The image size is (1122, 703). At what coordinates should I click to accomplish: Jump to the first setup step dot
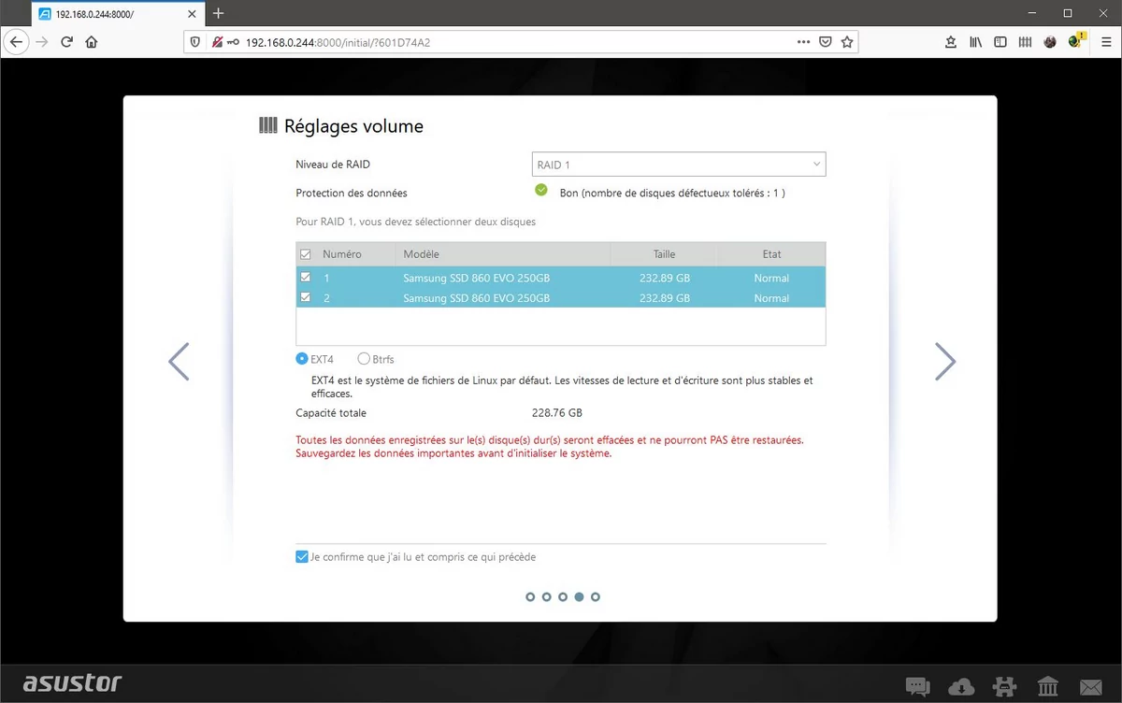(x=530, y=596)
